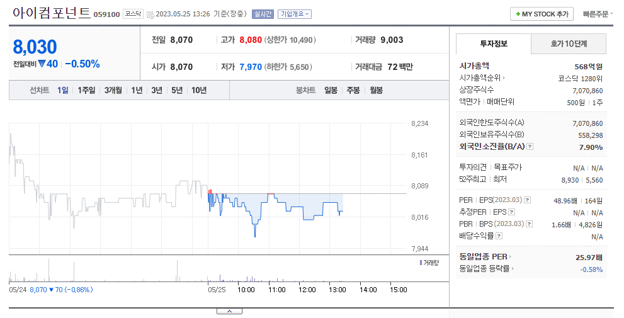This screenshot has width=624, height=318.
Task: Select 3년 line chart period
Action: (x=157, y=90)
